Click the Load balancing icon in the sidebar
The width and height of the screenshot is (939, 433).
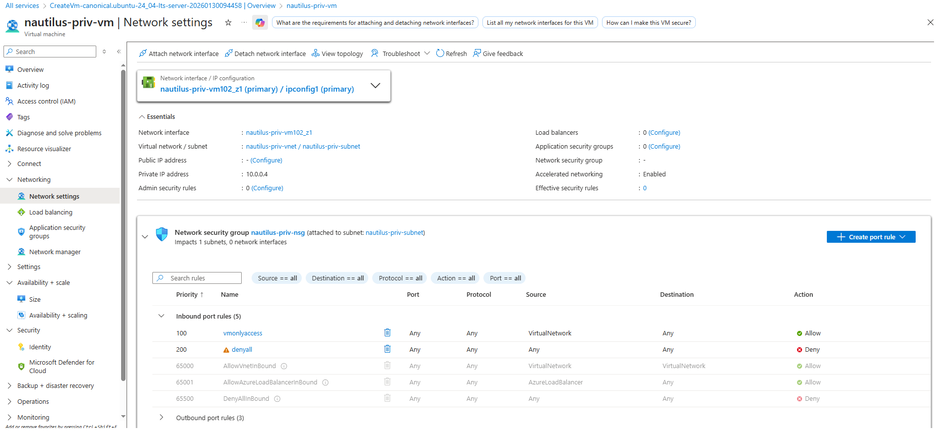pyautogui.click(x=21, y=212)
